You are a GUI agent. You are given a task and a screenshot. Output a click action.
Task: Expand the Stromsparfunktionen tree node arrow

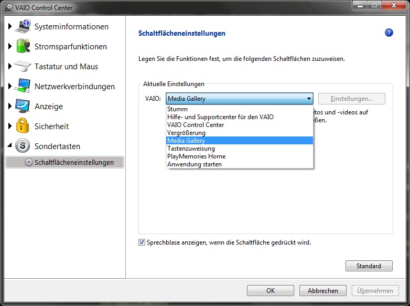tap(10, 46)
